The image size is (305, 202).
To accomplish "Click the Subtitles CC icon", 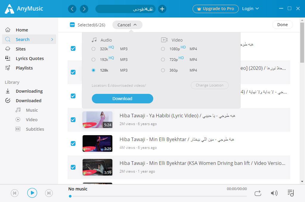I will [x=18, y=129].
